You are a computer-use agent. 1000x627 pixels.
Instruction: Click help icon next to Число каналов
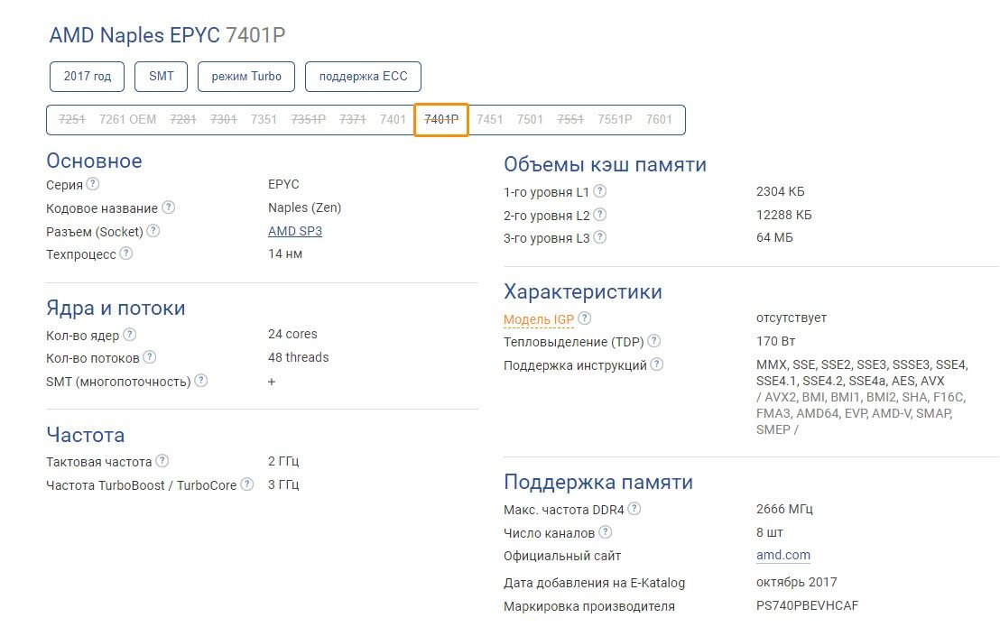[605, 531]
